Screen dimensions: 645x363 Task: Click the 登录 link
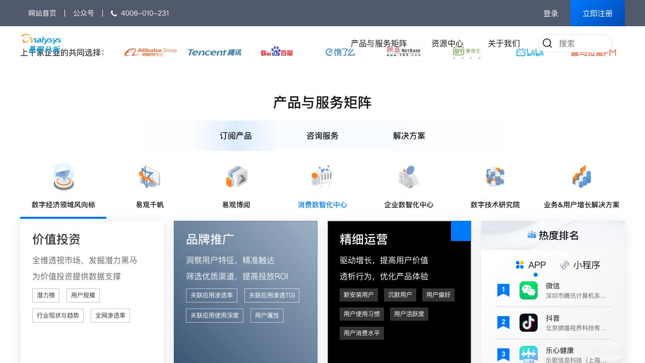[551, 13]
